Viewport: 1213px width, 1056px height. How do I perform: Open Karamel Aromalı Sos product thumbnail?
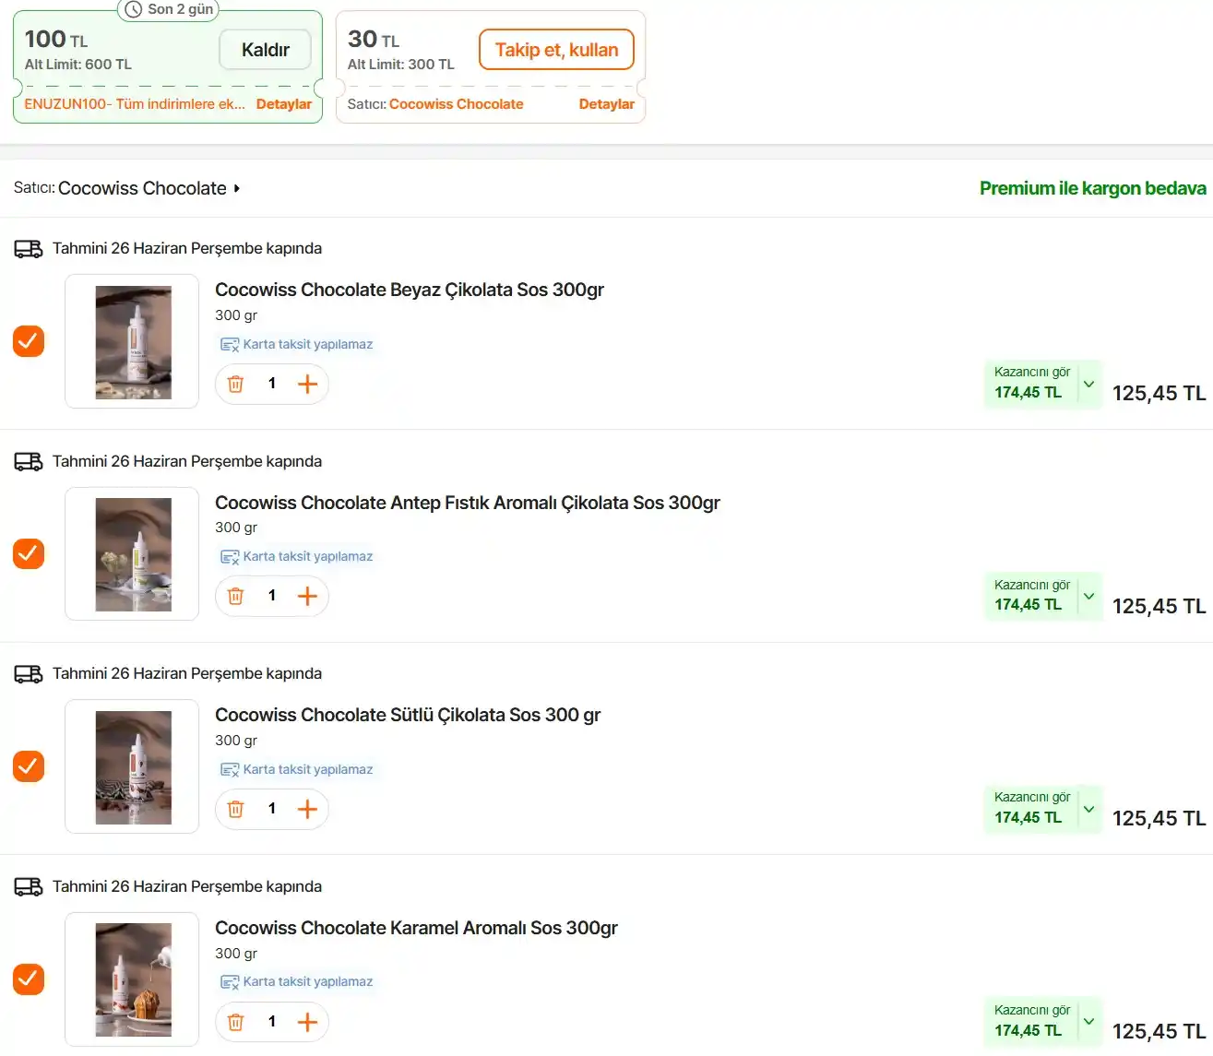tap(132, 979)
